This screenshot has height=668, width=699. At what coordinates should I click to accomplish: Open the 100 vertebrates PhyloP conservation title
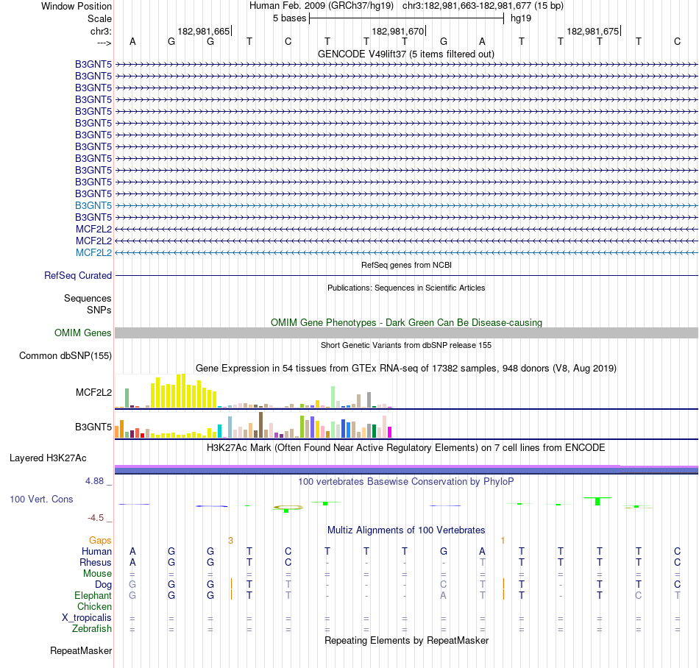point(406,481)
